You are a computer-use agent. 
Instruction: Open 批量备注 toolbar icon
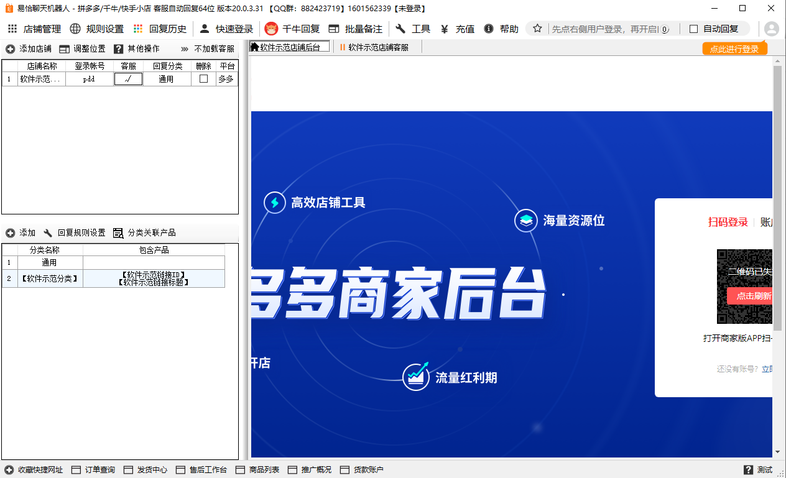point(334,29)
